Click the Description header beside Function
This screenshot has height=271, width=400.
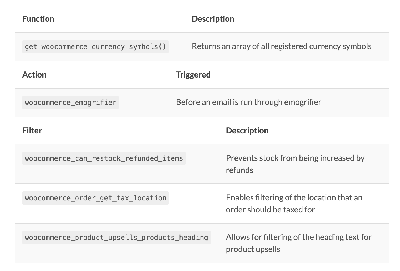[213, 19]
